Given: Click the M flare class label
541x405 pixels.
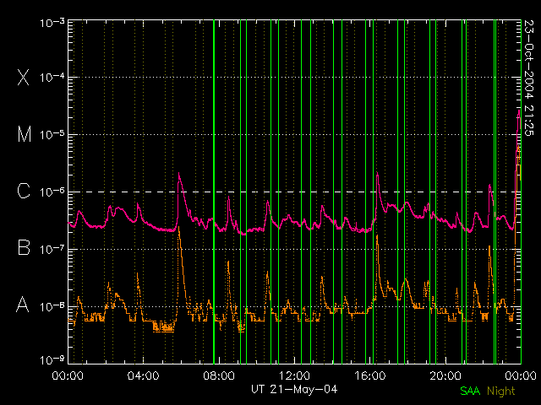Looking at the screenshot, I should pyautogui.click(x=25, y=134).
